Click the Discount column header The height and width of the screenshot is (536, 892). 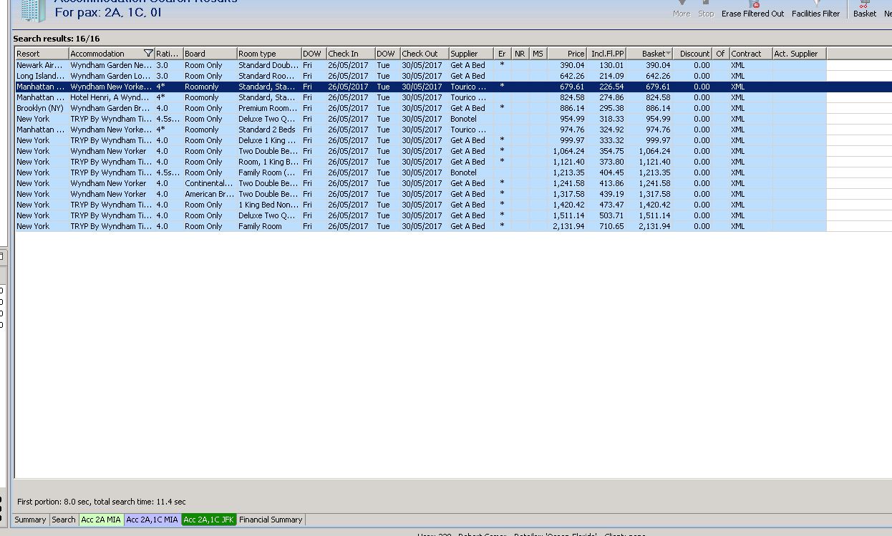pyautogui.click(x=692, y=54)
